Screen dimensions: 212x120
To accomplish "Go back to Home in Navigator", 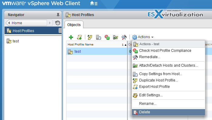I will 26,23.
